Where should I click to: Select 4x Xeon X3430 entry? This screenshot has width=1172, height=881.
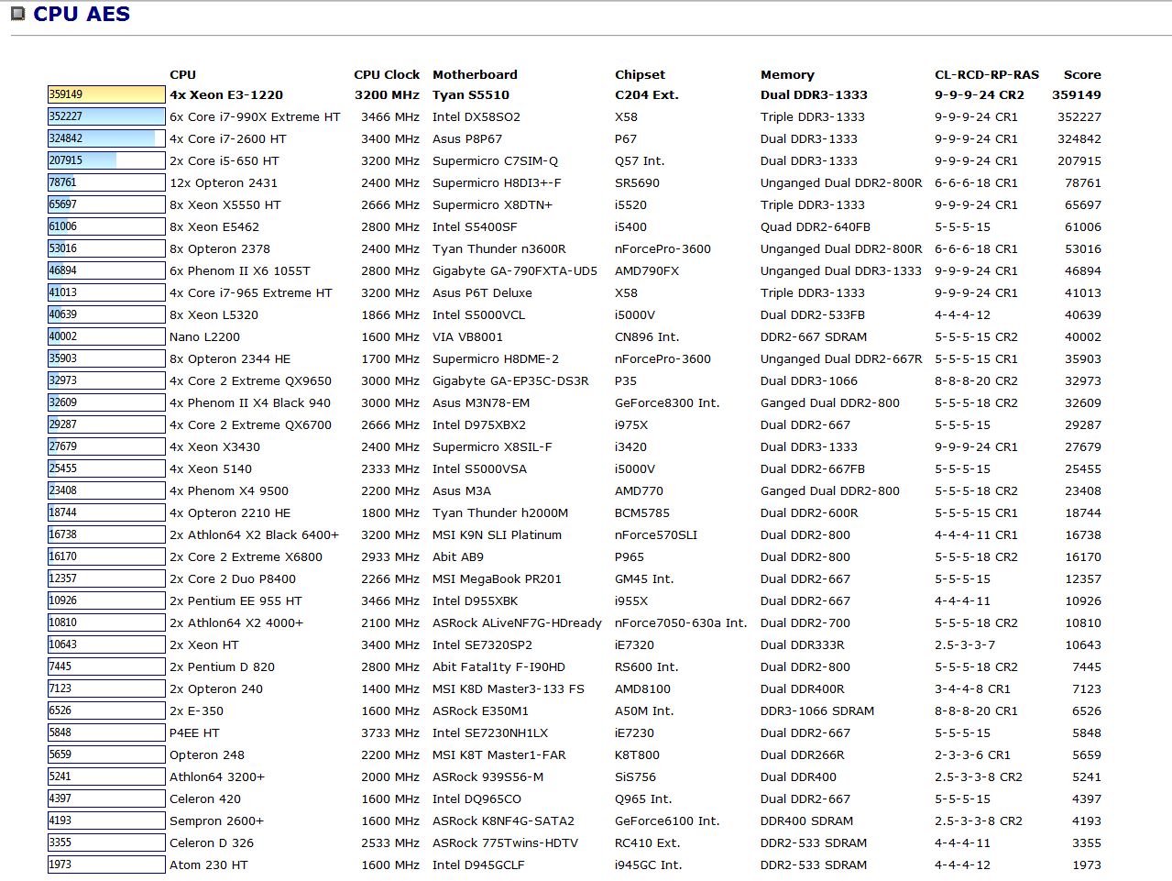point(214,446)
